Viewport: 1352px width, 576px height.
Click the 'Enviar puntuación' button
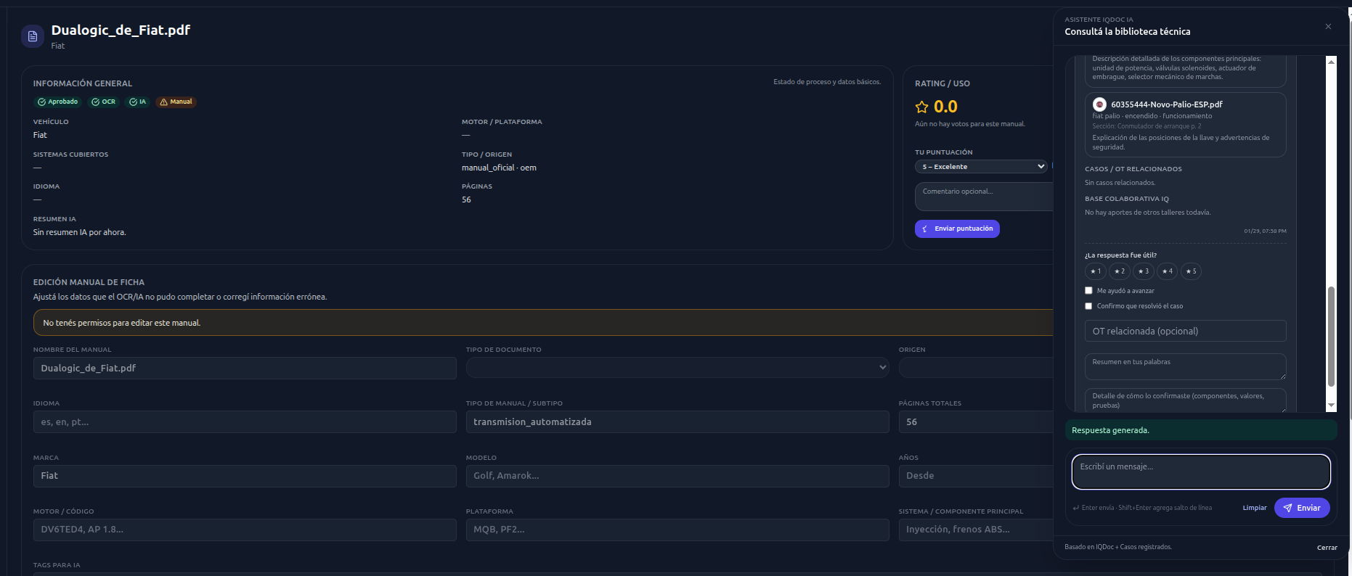[957, 229]
